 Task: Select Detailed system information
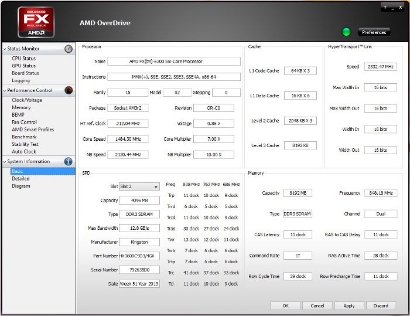(x=20, y=179)
